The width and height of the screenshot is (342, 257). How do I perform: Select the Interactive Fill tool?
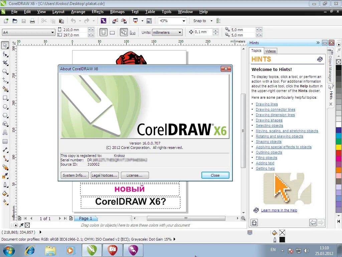click(x=5, y=202)
